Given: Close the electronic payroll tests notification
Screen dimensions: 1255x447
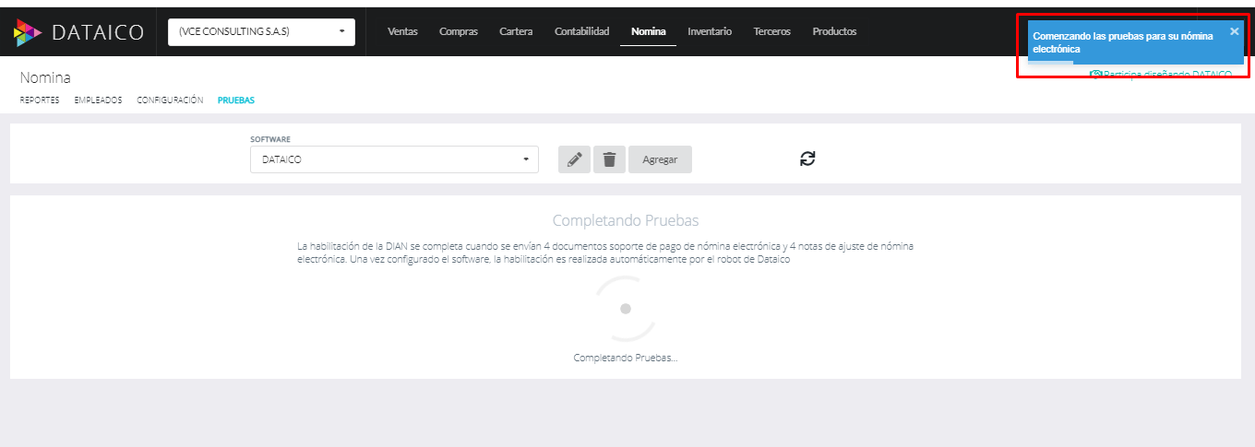Looking at the screenshot, I should click(x=1235, y=31).
